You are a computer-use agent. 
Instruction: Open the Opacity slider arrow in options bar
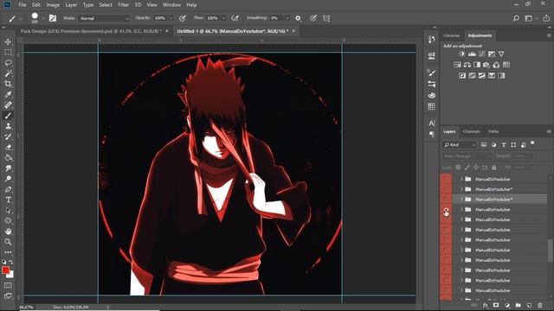171,18
